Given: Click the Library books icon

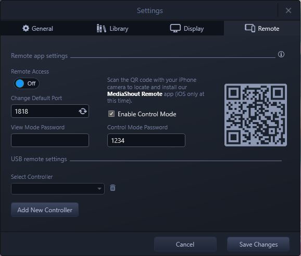Looking at the screenshot, I should pos(101,28).
